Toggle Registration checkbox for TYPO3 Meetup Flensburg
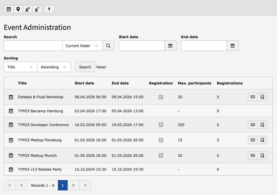Screen dimensions: 277x195 tap(161, 140)
